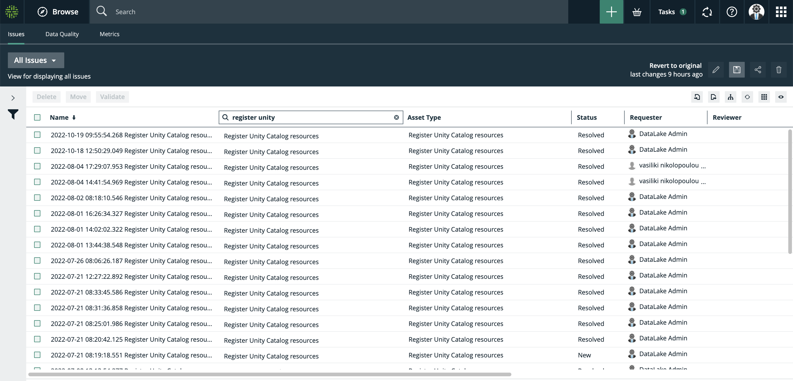Click the export icon in table toolbar

pyautogui.click(x=714, y=97)
